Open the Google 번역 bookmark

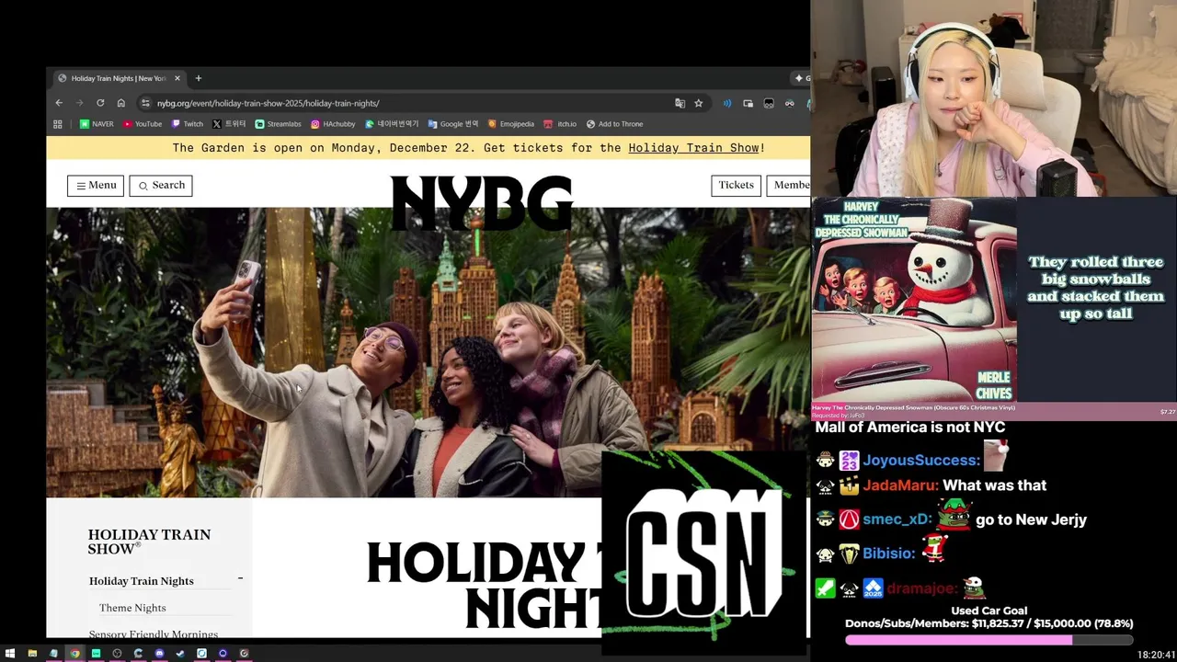click(453, 124)
